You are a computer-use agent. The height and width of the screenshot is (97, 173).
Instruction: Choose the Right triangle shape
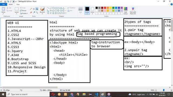pyautogui.click(x=48, y=11)
